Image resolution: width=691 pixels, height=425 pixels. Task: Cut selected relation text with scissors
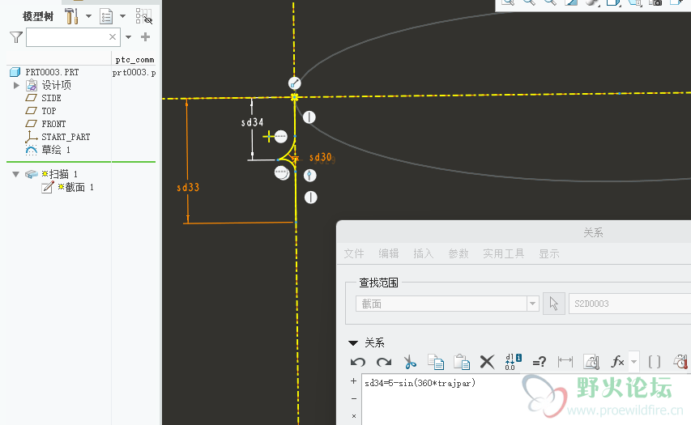pyautogui.click(x=410, y=362)
